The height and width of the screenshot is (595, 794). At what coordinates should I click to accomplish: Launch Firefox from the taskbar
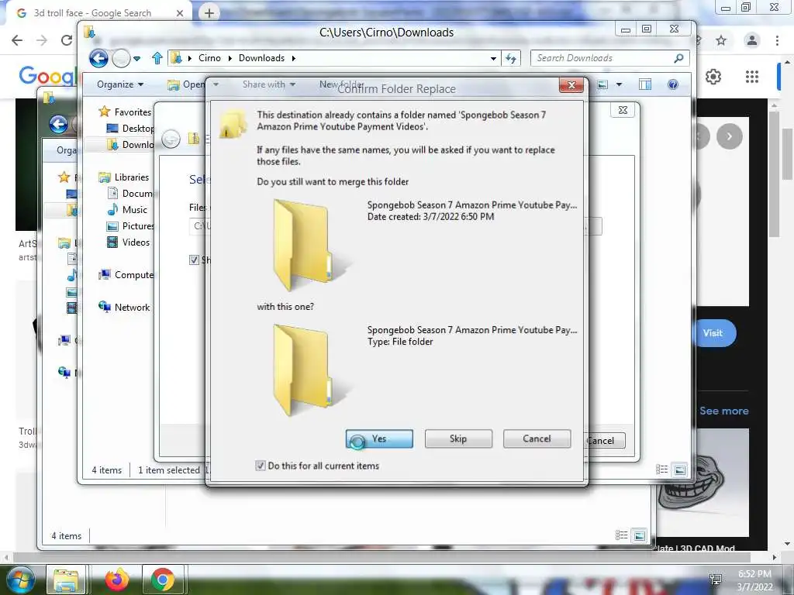pos(117,580)
